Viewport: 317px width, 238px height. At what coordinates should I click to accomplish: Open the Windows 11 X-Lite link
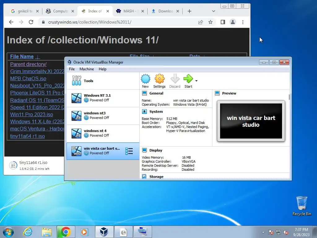(37, 121)
